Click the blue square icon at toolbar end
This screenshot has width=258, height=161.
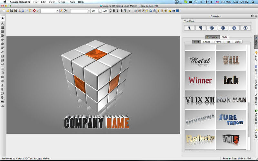coord(177,11)
